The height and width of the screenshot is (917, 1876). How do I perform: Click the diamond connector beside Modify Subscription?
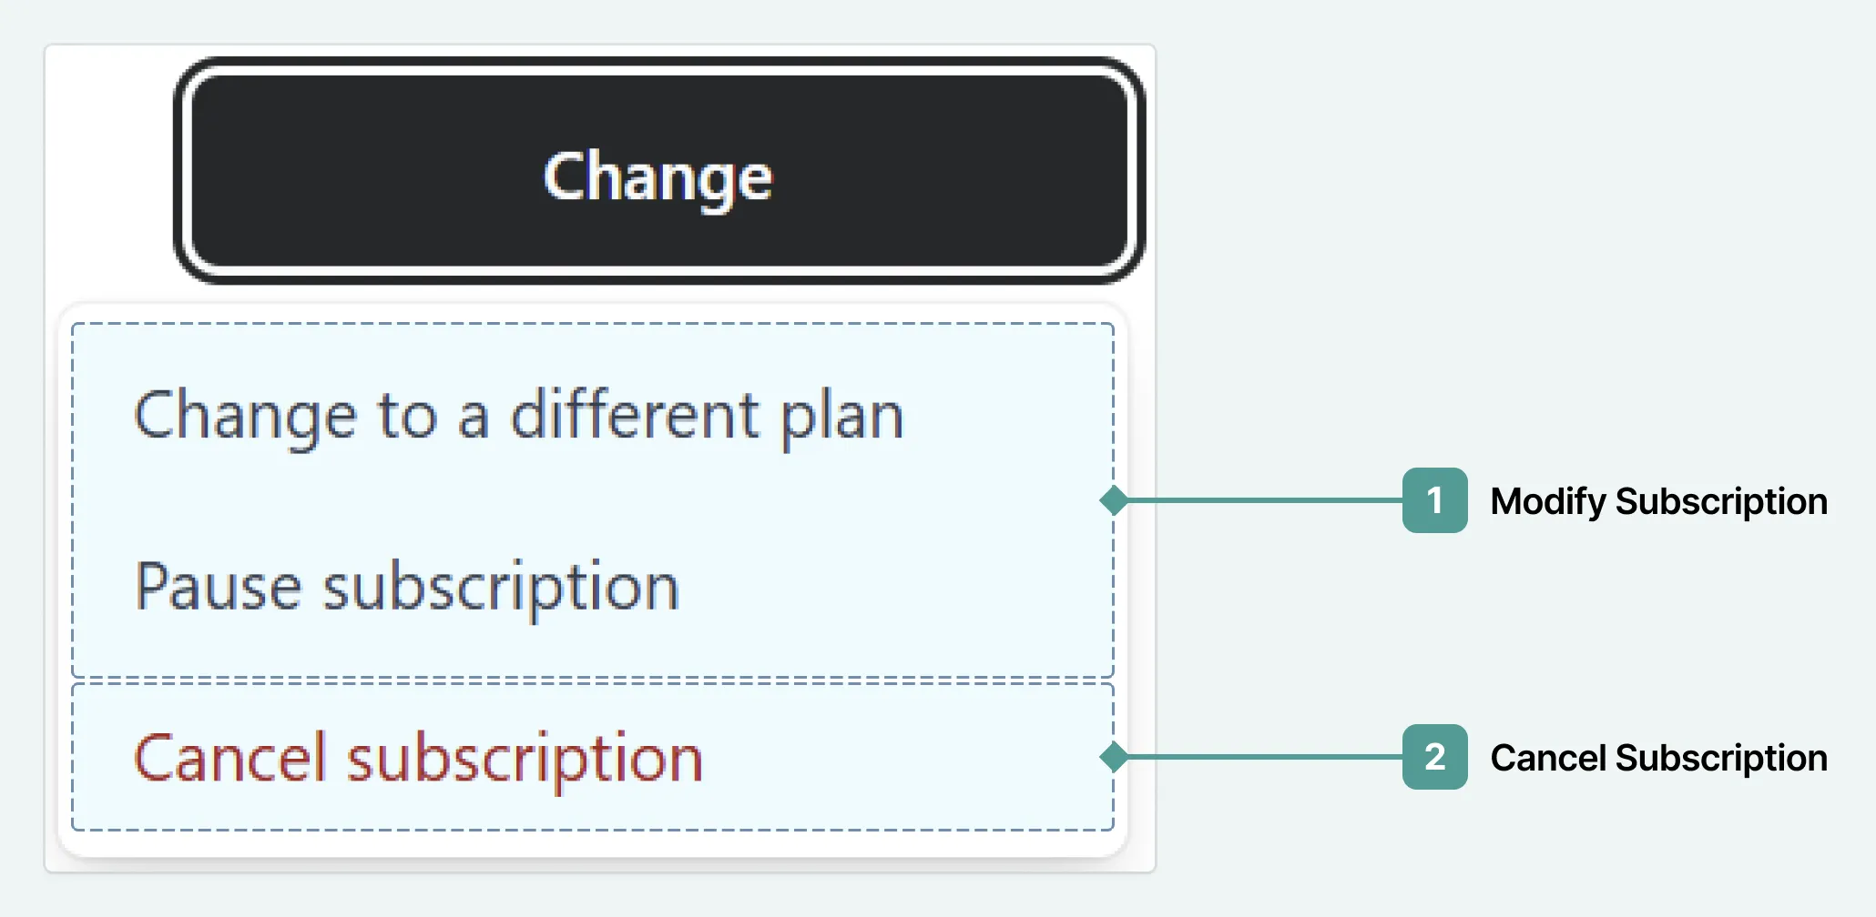pyautogui.click(x=1113, y=501)
